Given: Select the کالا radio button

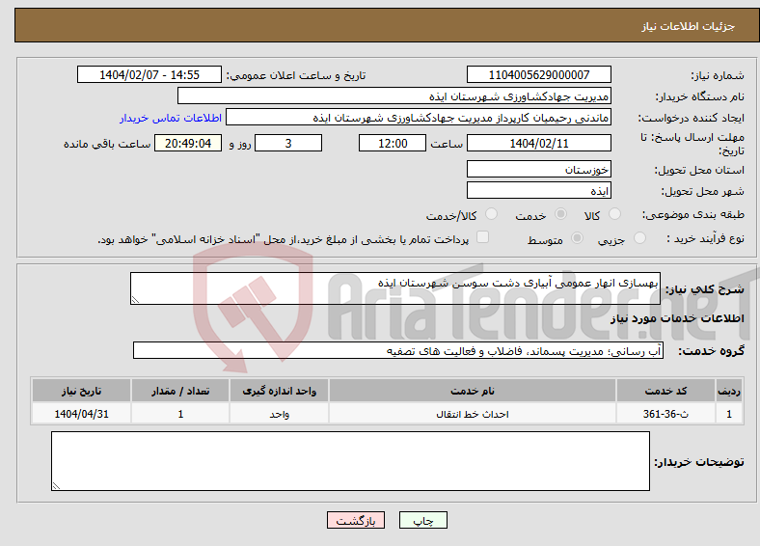Looking at the screenshot, I should point(614,214).
